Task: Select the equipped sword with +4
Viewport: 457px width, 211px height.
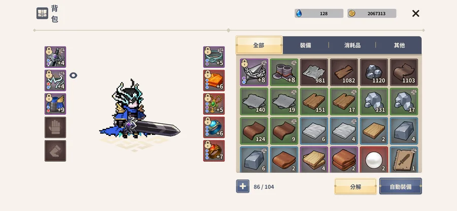Action: coord(55,57)
